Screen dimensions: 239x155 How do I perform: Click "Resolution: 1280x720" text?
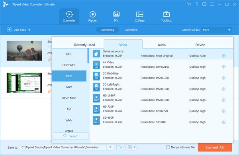click(x=154, y=111)
